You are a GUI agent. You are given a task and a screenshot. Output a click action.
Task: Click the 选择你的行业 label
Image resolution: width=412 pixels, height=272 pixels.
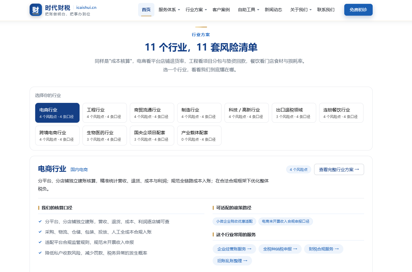tap(48, 95)
